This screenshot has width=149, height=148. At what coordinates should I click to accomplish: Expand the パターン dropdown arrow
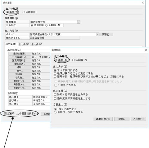[x=97, y=34]
